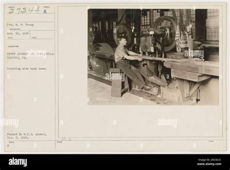
Task: Select the Image ID 2RC0E2C text
Action: (210, 160)
